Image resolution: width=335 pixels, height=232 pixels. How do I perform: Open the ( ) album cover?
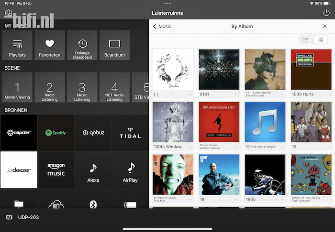click(x=173, y=69)
